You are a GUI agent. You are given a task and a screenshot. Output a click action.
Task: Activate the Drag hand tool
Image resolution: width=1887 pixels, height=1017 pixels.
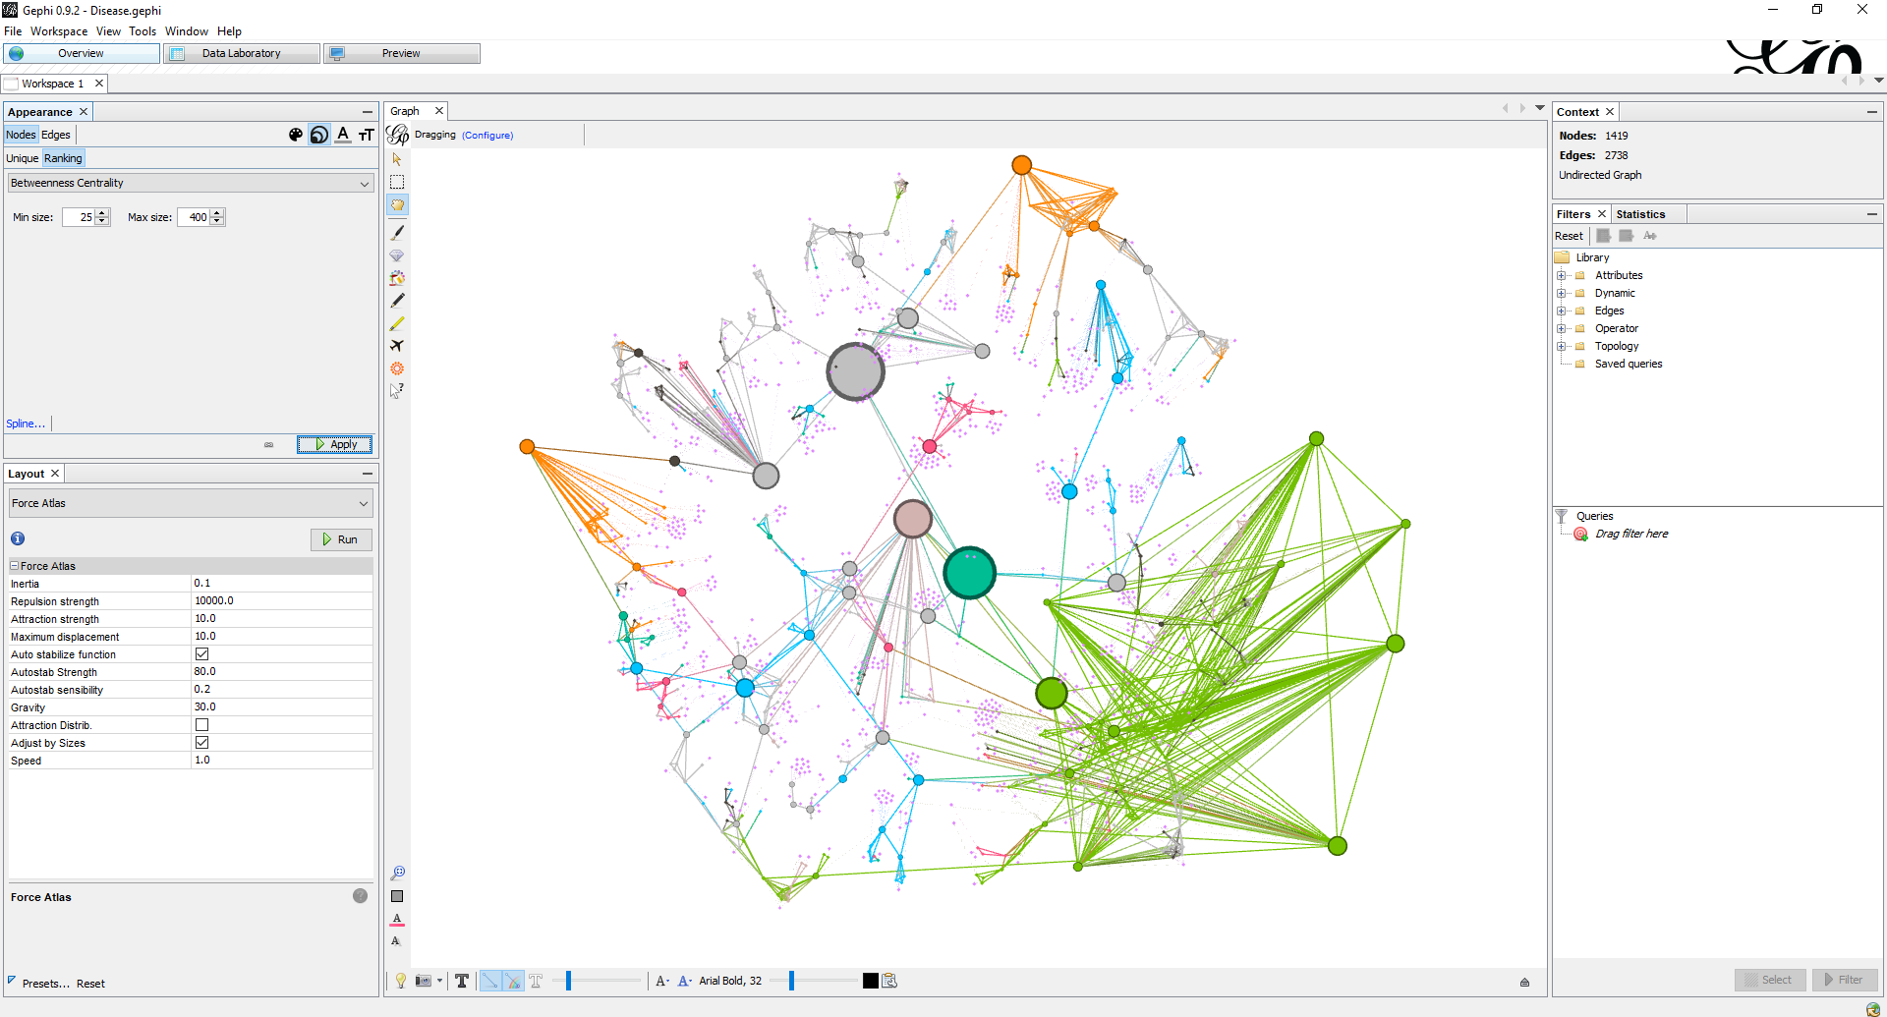click(397, 204)
